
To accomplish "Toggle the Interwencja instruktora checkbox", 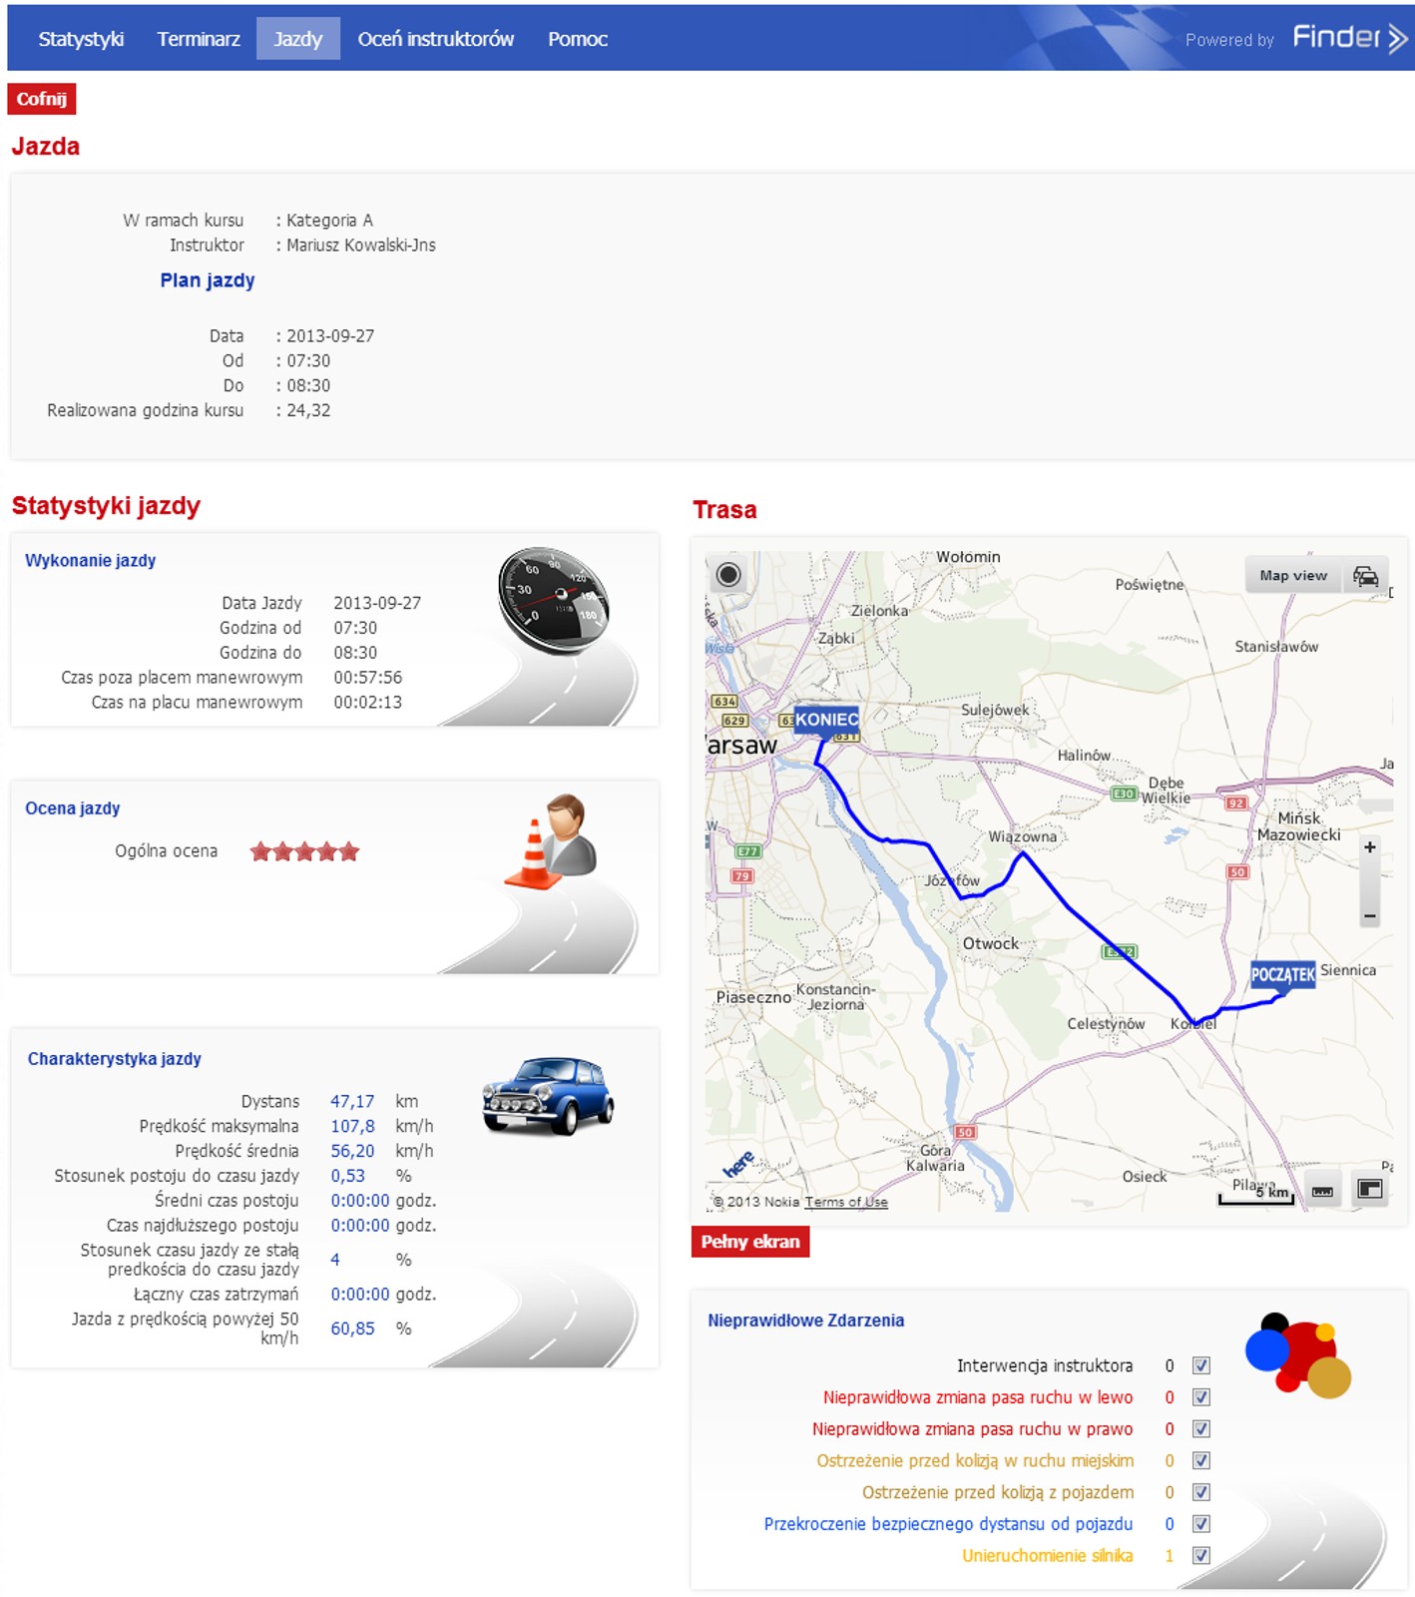I will click(x=1201, y=1365).
